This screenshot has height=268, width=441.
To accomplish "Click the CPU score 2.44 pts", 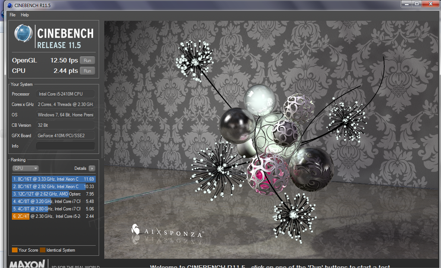I will click(66, 71).
